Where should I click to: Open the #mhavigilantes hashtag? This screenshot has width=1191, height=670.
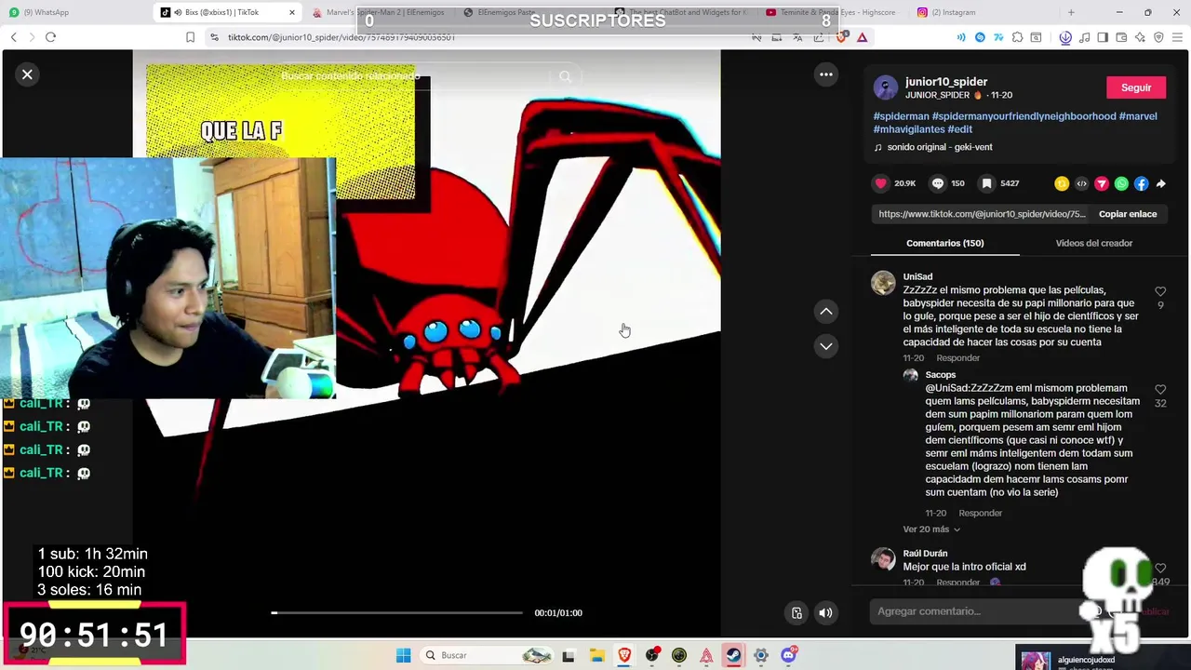[x=908, y=129]
